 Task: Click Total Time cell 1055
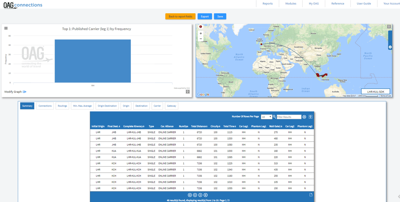point(229,188)
